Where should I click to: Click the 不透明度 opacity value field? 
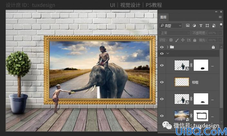coord(213,33)
